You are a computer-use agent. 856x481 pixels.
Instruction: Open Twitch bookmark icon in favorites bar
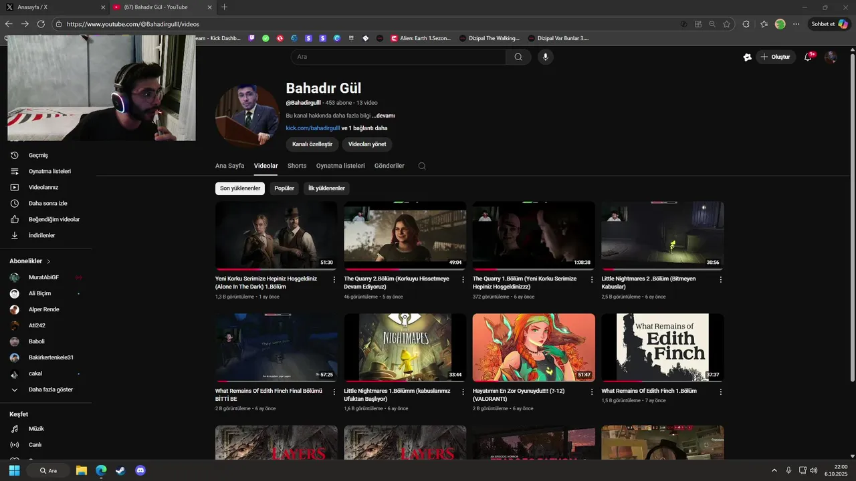point(251,38)
